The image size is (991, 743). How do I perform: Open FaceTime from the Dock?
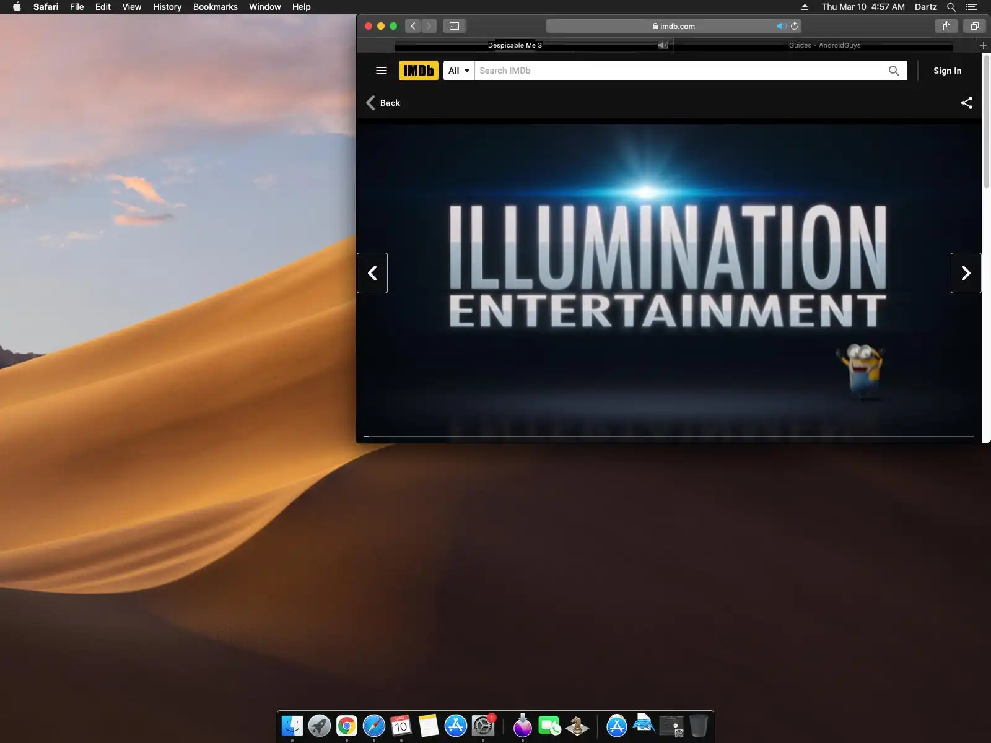pos(550,726)
